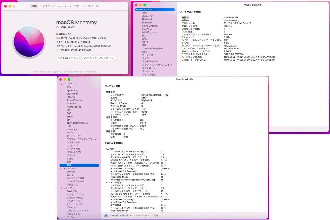330x220 pixels.
Task: Select userのMacBook Air in path bar
Action: coord(120,216)
